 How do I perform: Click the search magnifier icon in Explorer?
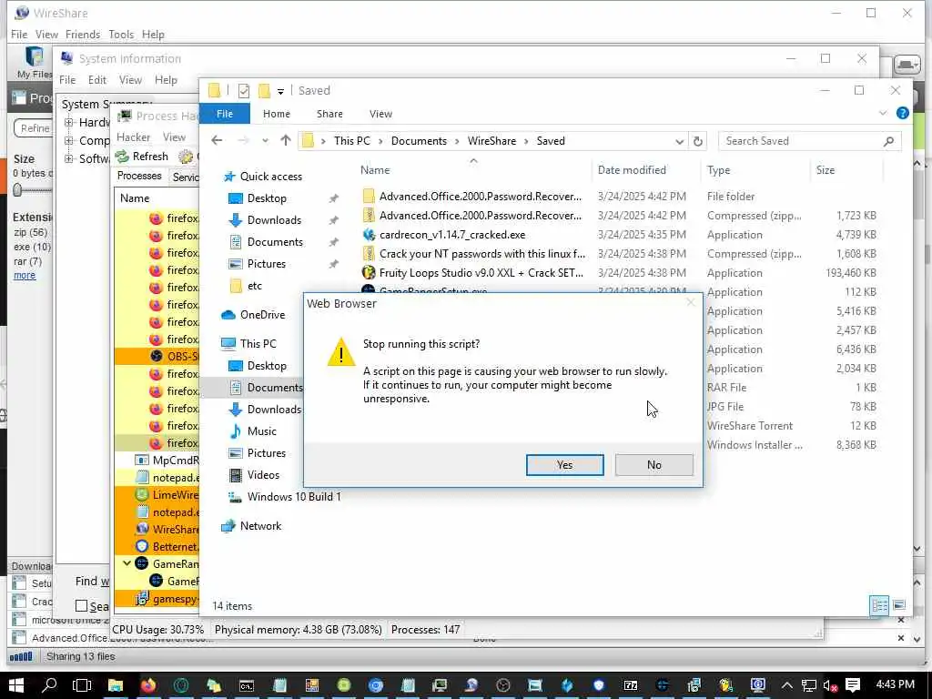click(x=888, y=141)
